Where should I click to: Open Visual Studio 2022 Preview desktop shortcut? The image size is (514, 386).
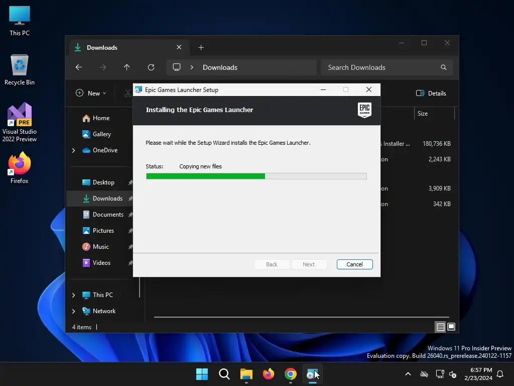pos(20,123)
